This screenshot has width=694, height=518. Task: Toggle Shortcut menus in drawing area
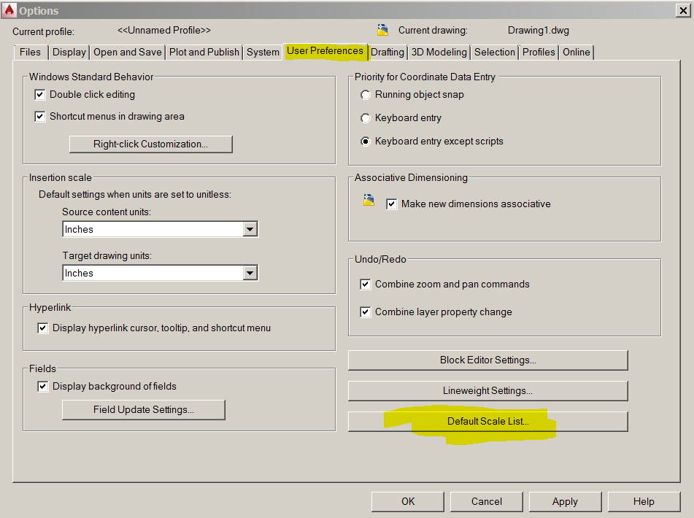tap(40, 116)
